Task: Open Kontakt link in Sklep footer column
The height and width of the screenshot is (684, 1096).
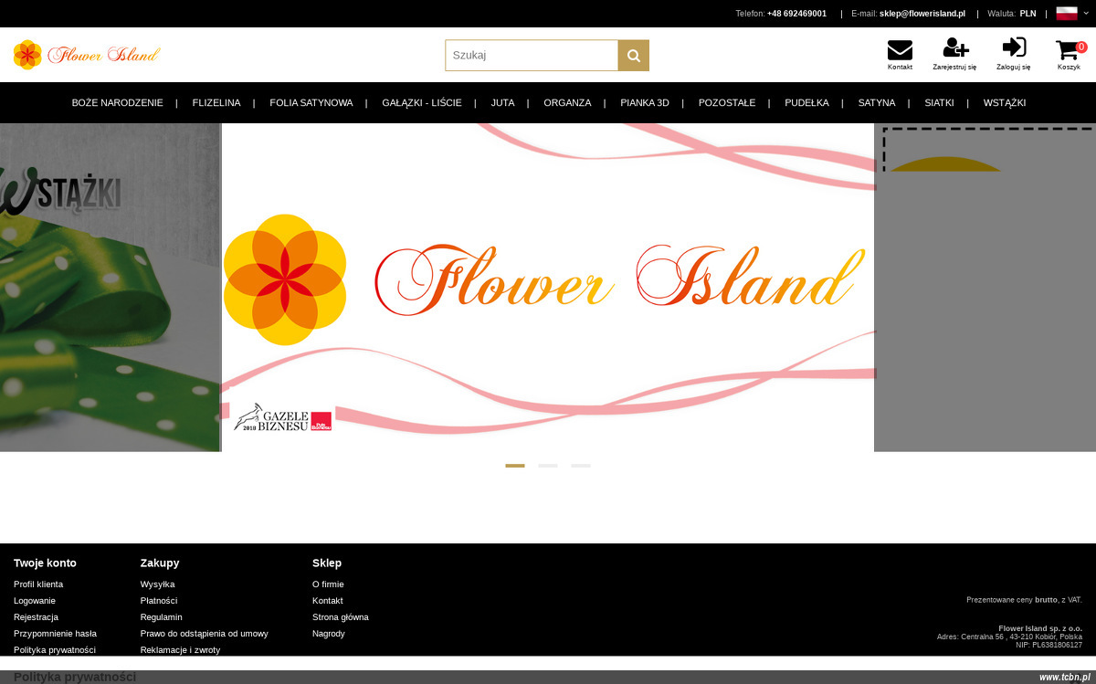Action: click(328, 601)
